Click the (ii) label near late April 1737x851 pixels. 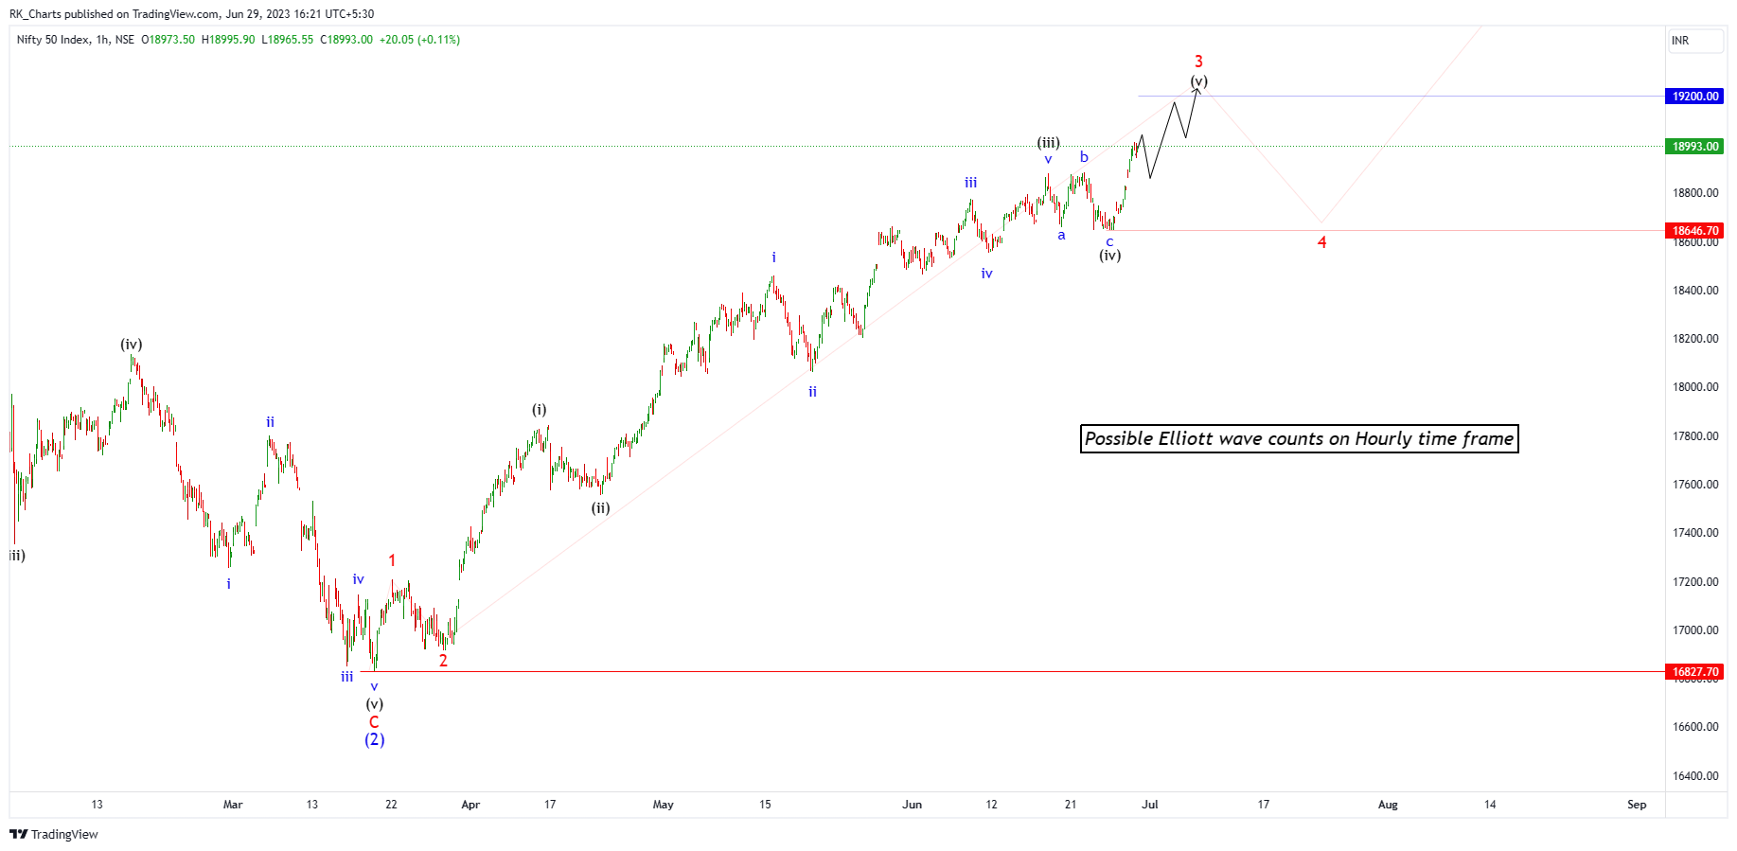pyautogui.click(x=601, y=508)
